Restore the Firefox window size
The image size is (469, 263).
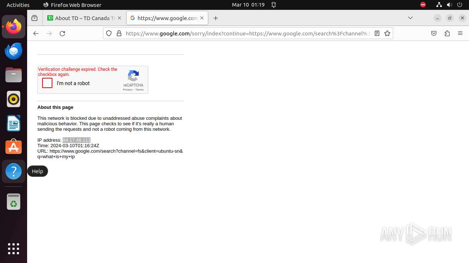tap(450, 18)
